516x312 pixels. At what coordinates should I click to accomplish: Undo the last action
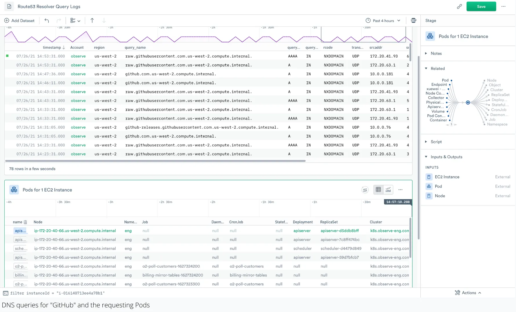coord(47,21)
